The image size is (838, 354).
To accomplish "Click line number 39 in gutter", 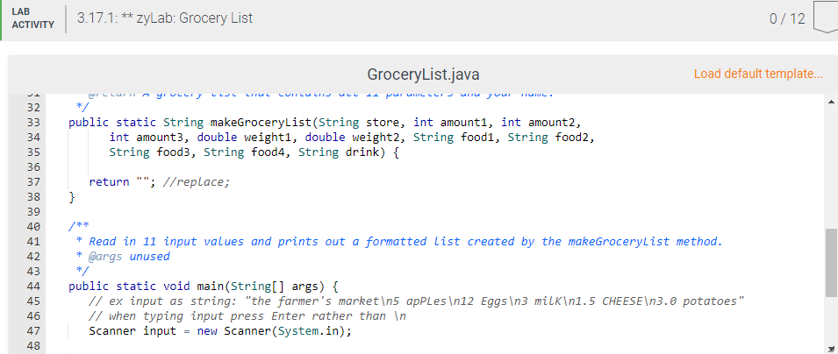I will coord(33,212).
